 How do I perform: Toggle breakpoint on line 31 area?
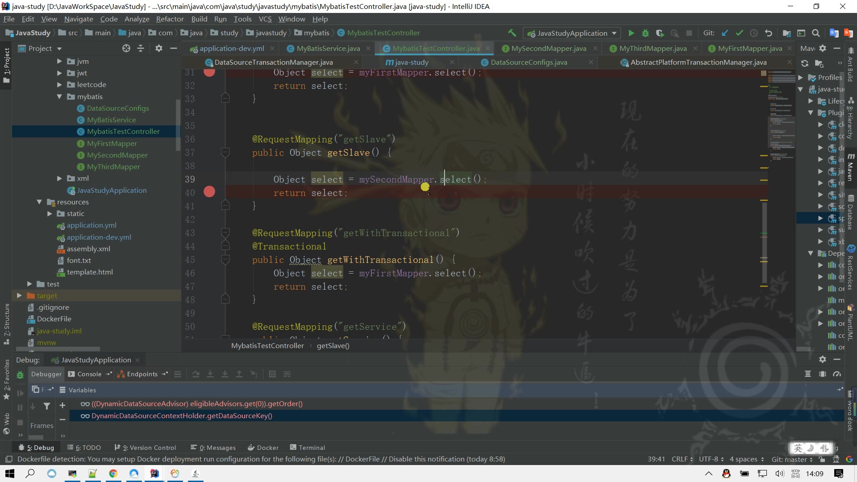coord(210,72)
